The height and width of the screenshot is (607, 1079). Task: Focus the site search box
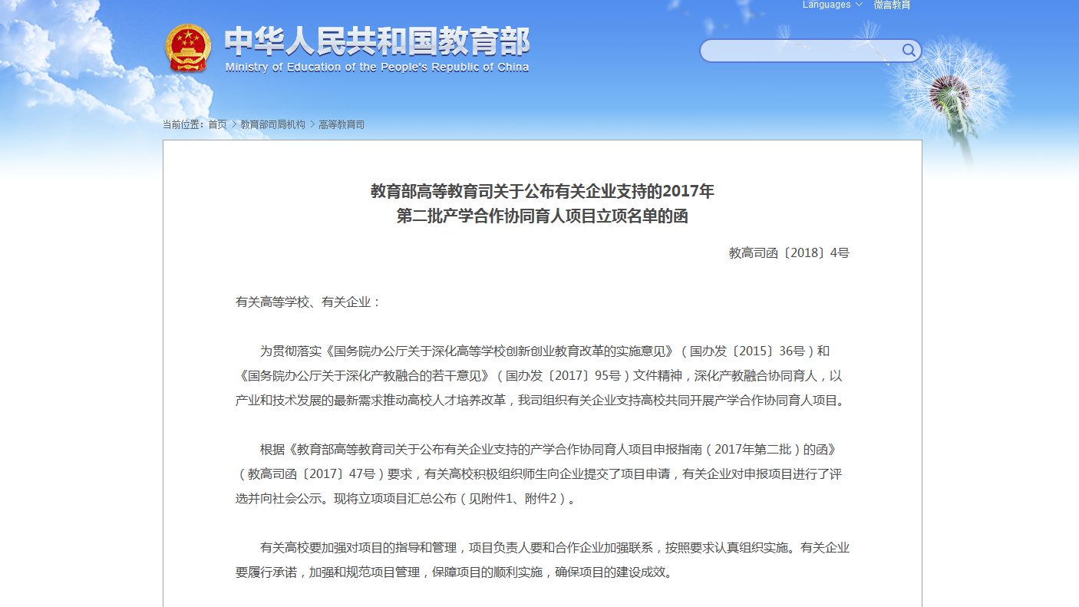pyautogui.click(x=810, y=51)
